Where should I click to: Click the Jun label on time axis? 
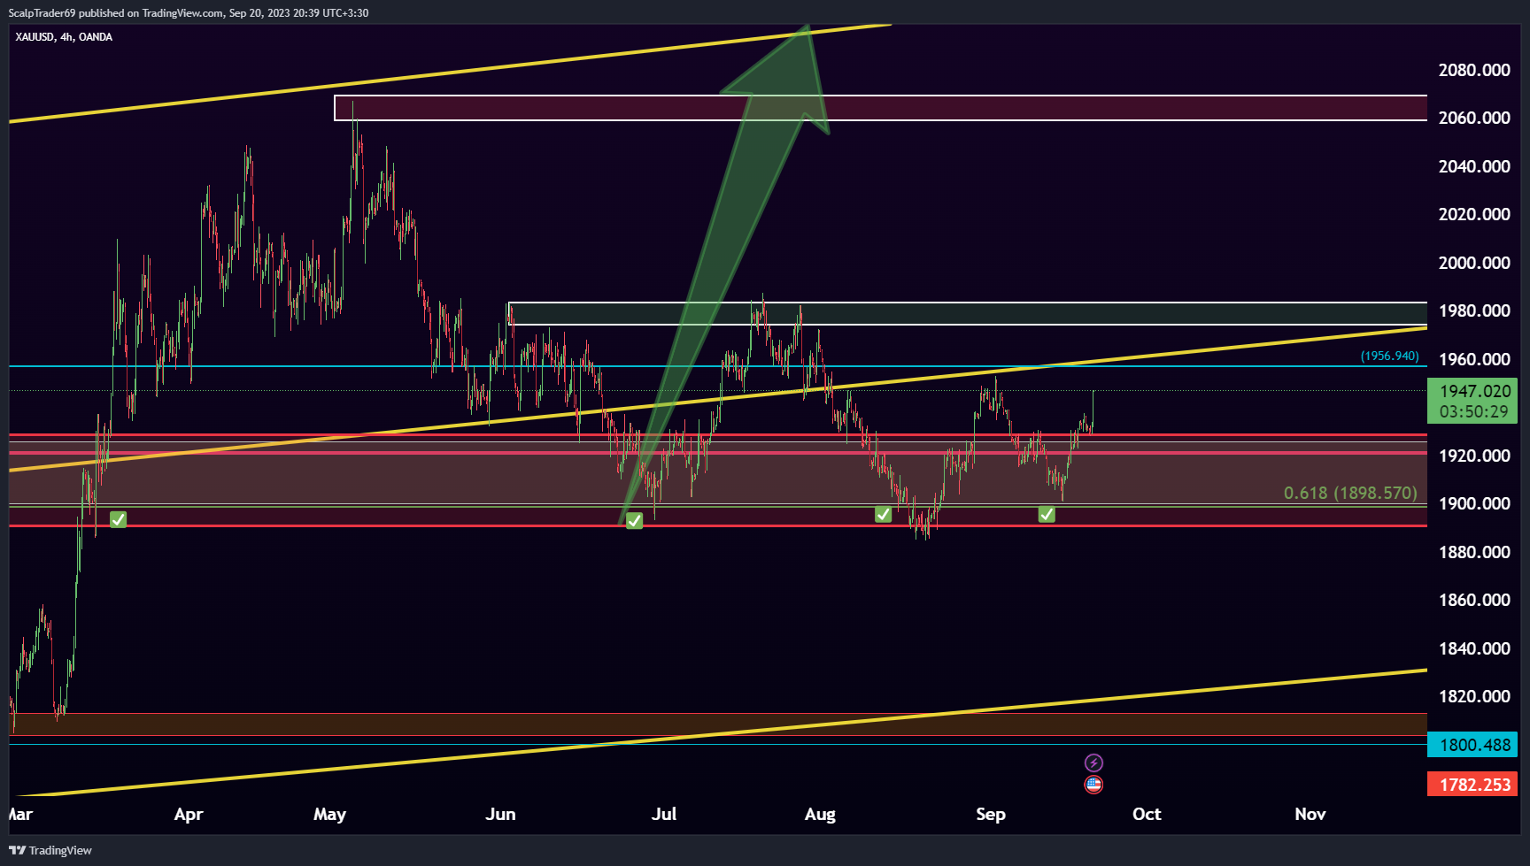coord(500,815)
